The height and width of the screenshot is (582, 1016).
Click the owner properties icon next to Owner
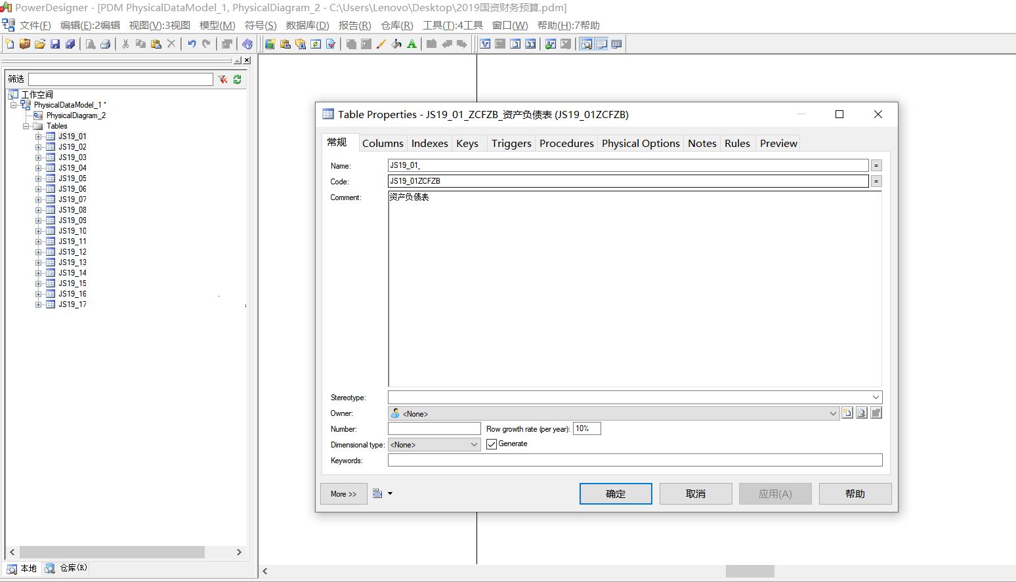point(862,413)
